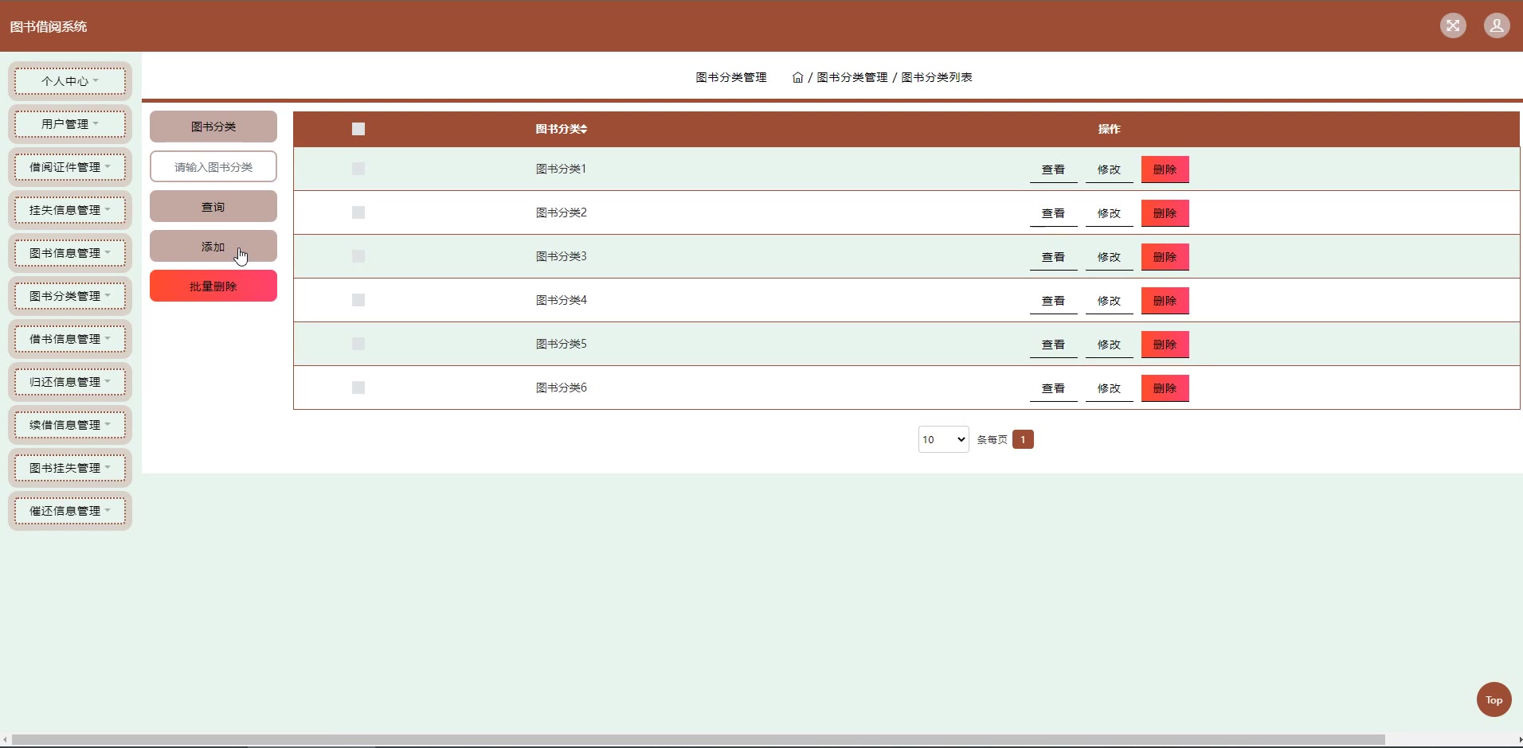The height and width of the screenshot is (748, 1523).
Task: Delete 图书分类6 with 删除 button
Action: 1165,388
